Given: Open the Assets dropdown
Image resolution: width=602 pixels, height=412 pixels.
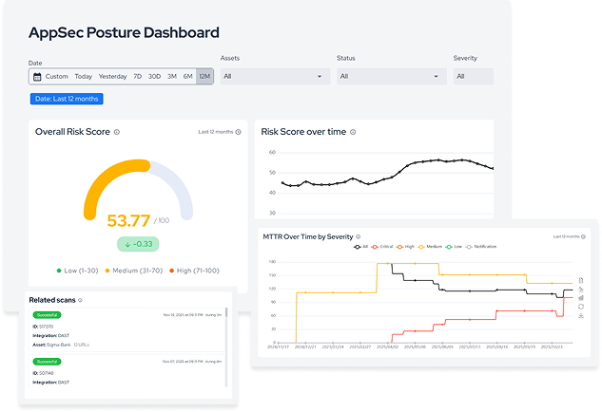Looking at the screenshot, I should point(275,76).
